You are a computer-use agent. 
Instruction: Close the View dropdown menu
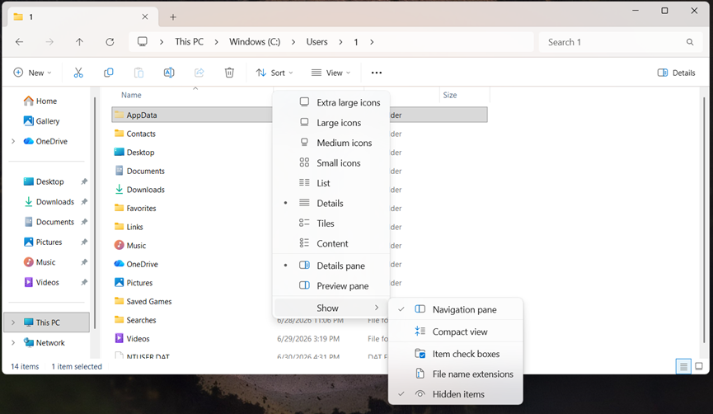pyautogui.click(x=331, y=73)
